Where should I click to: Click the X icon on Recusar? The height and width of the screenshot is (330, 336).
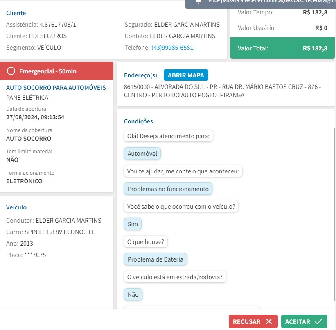tap(269, 321)
